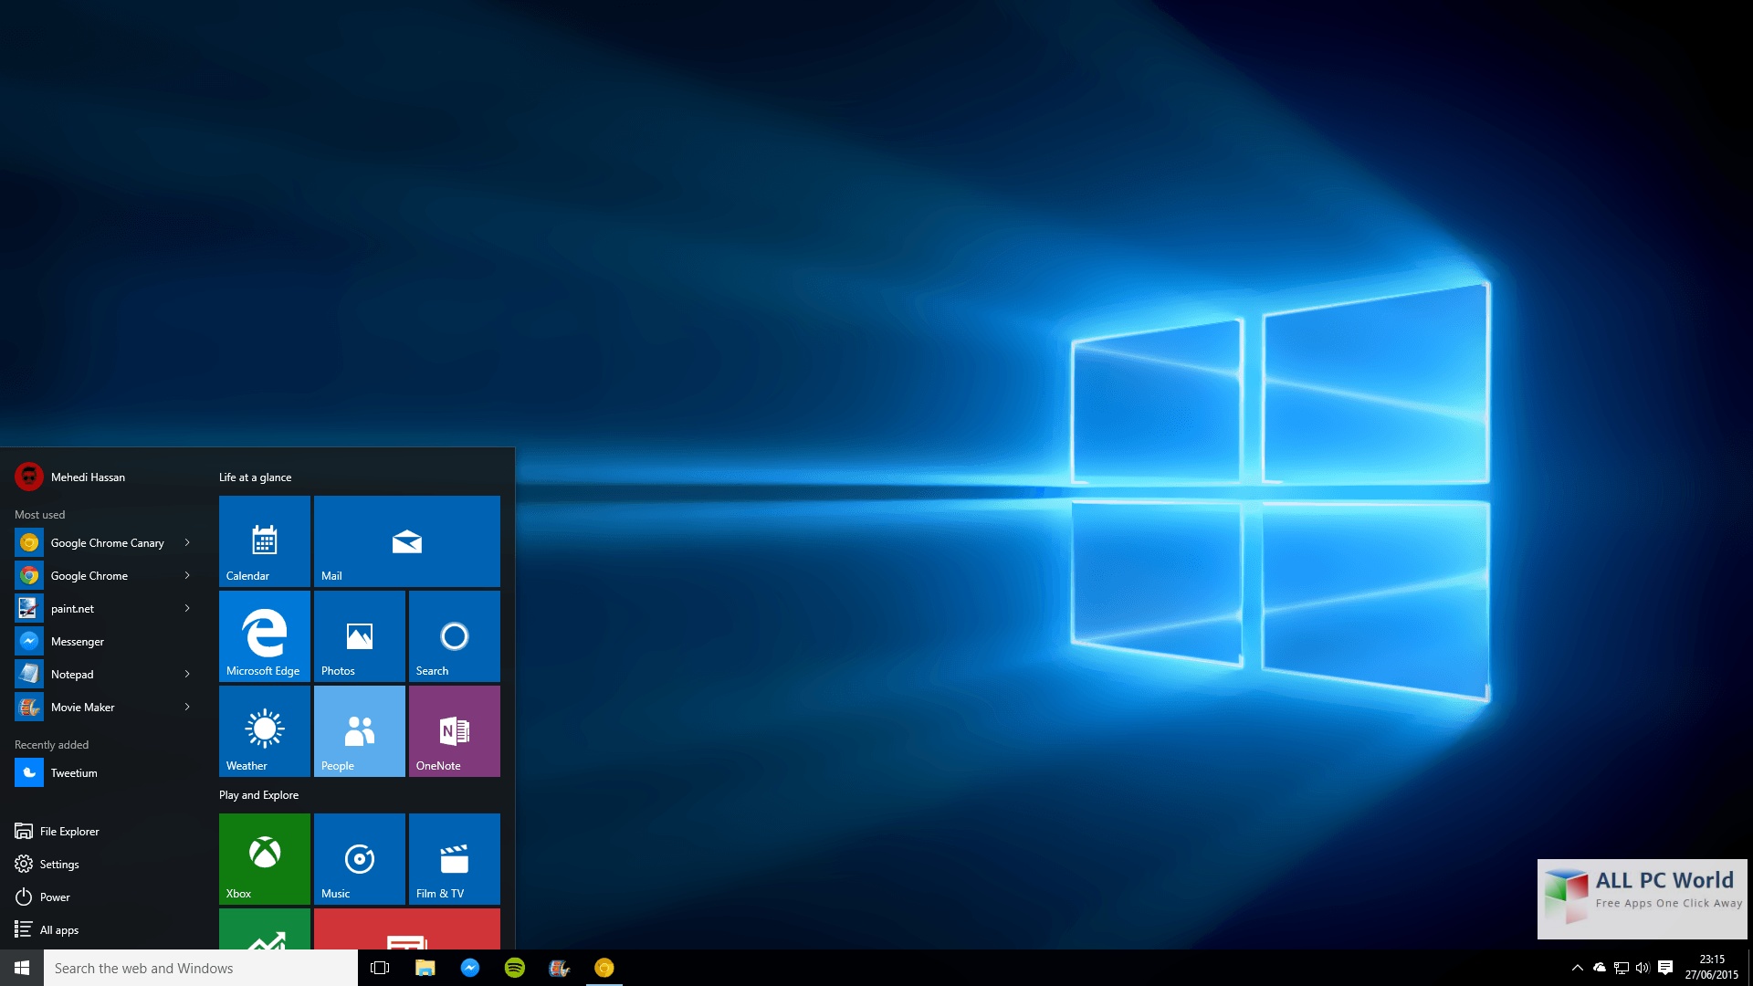Open Spotify from the taskbar
Viewport: 1753px width, 986px height.
click(x=514, y=968)
